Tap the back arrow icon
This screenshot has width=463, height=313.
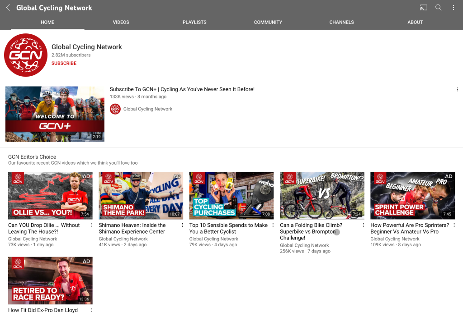8,8
